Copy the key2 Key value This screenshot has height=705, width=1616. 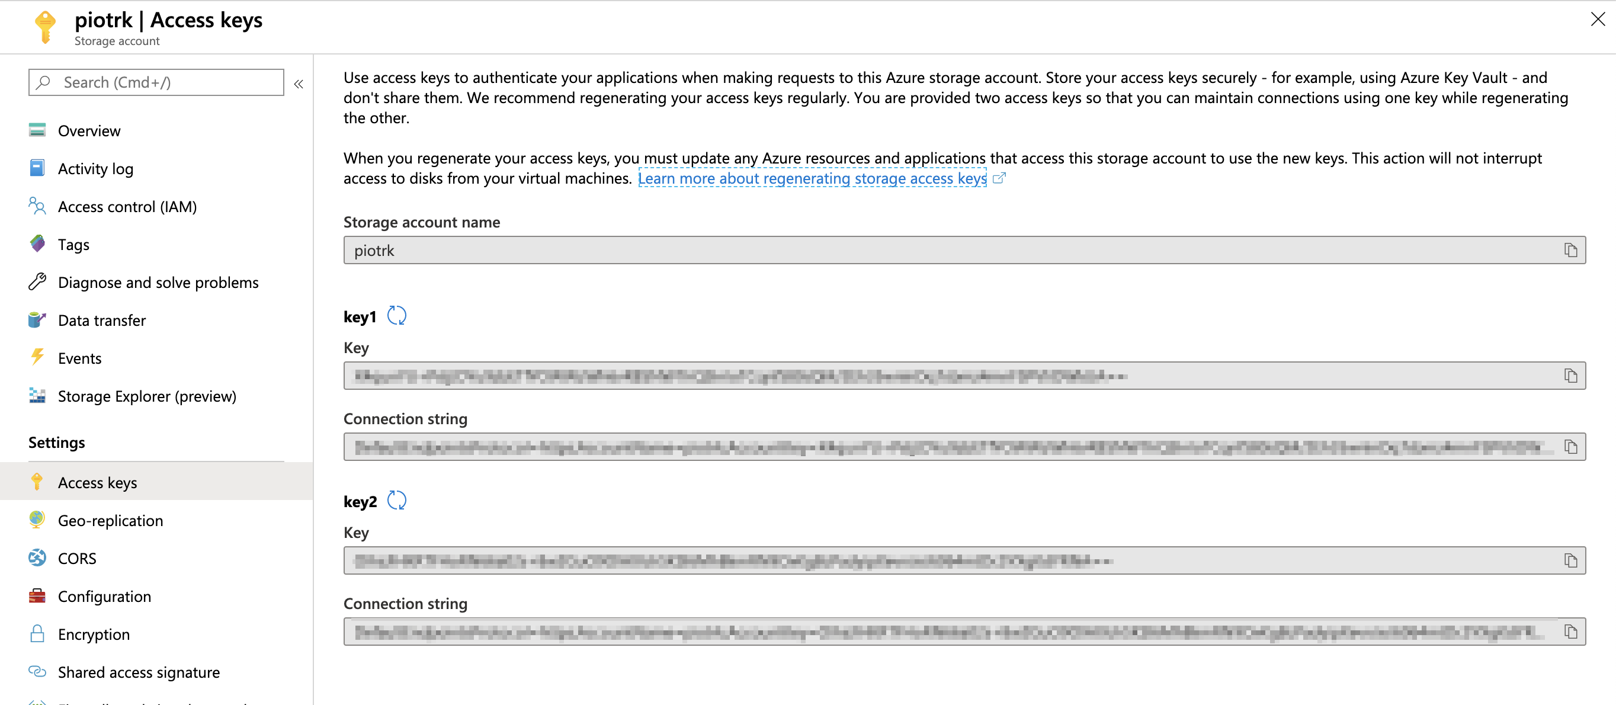click(x=1570, y=560)
